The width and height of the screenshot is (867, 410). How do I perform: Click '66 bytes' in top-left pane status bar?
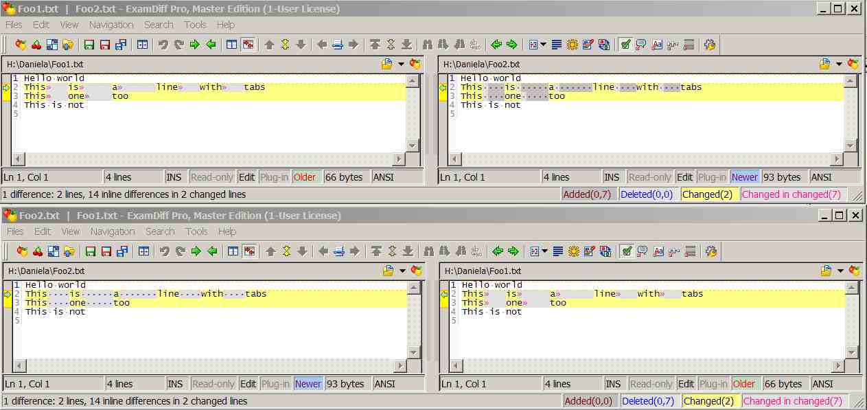point(343,177)
